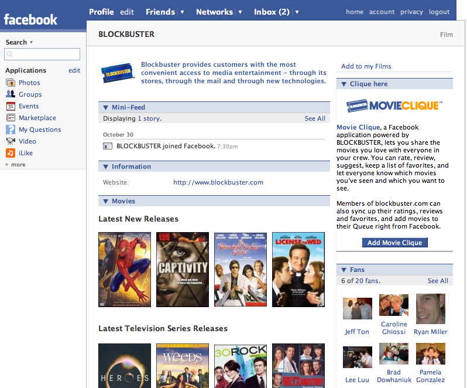Click Pamela Gonzalez's fan photo
This screenshot has height=388, width=467.
pos(431,353)
